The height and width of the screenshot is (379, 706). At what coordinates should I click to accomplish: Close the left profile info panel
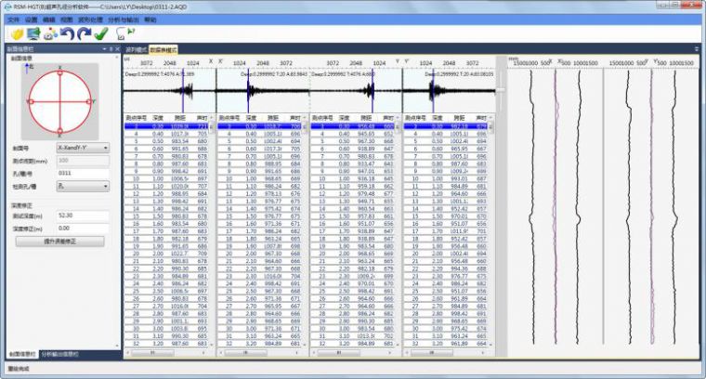(x=117, y=49)
